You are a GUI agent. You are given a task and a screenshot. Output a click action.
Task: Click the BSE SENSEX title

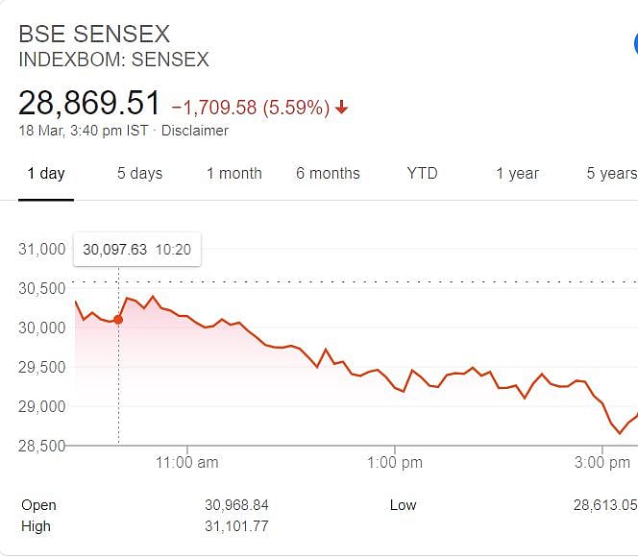click(x=94, y=35)
